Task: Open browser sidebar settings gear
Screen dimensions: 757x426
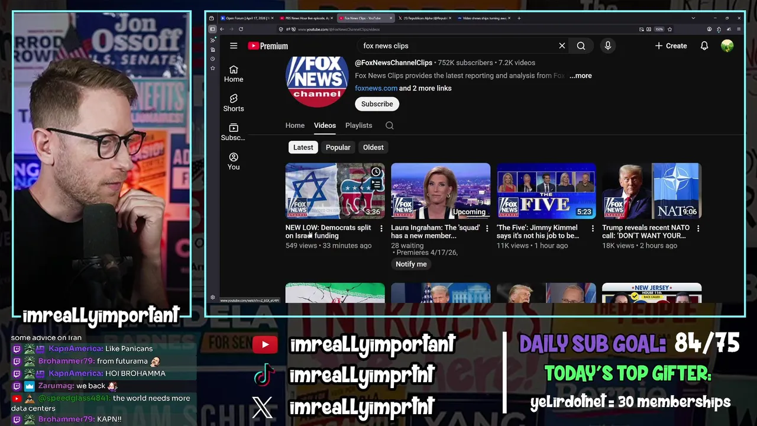Action: 212,298
